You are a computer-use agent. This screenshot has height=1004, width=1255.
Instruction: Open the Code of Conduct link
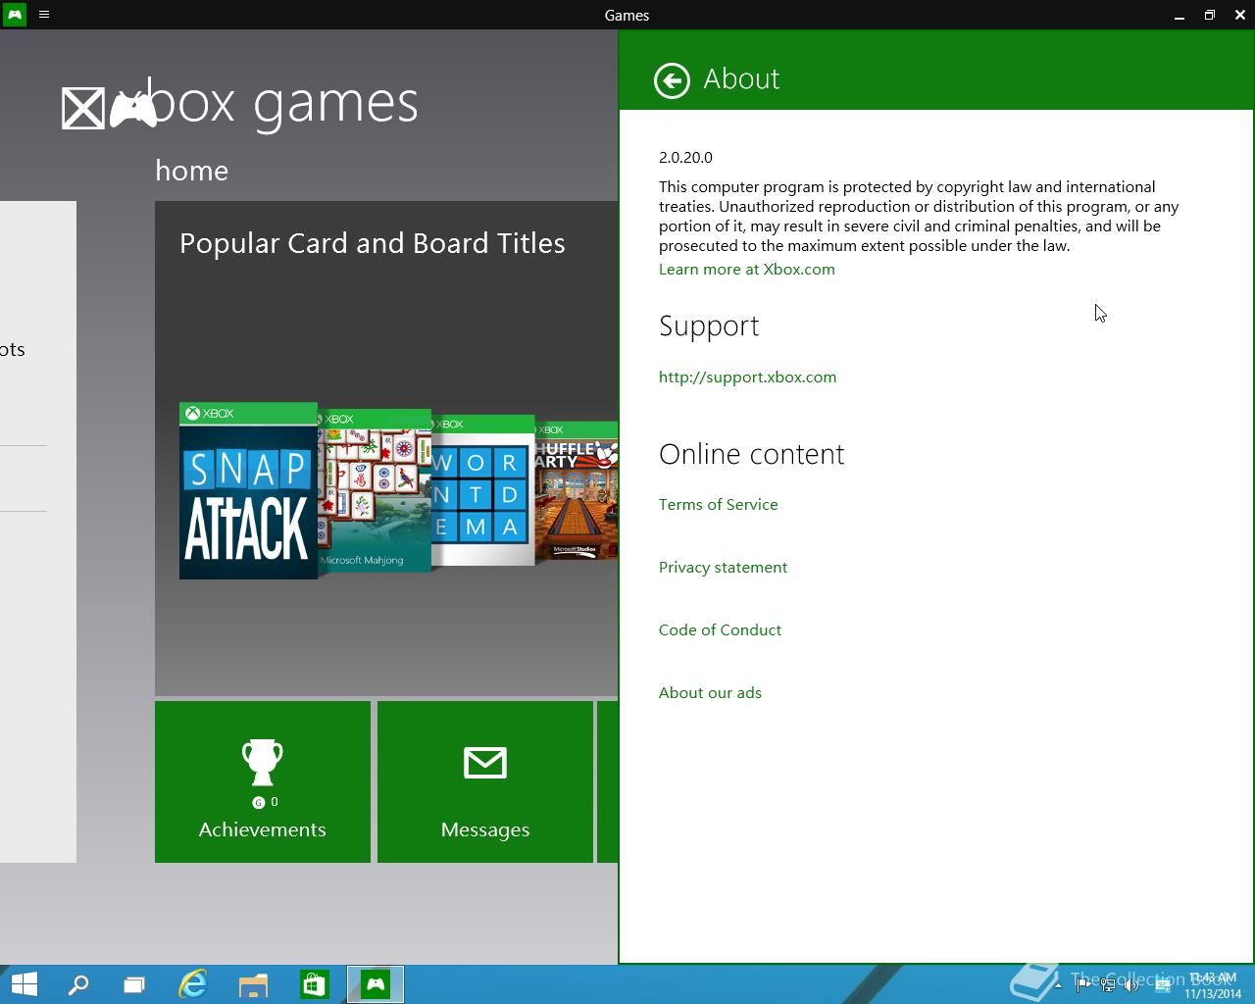coord(721,630)
